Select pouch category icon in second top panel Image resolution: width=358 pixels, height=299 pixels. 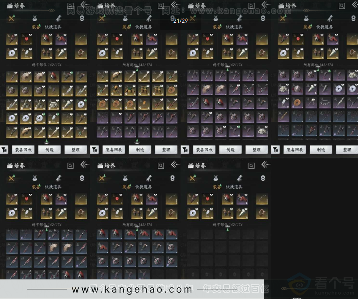pos(125,18)
